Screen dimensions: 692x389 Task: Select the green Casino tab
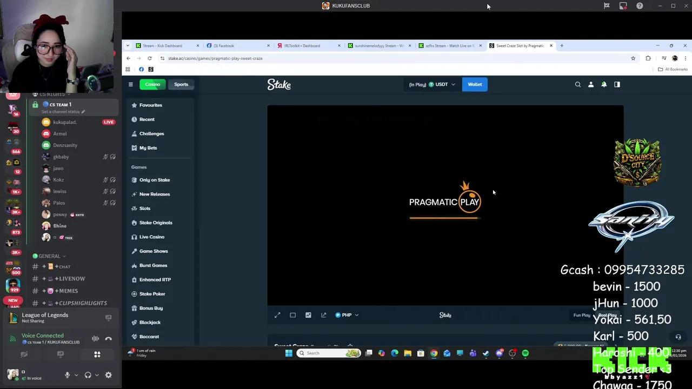152,84
